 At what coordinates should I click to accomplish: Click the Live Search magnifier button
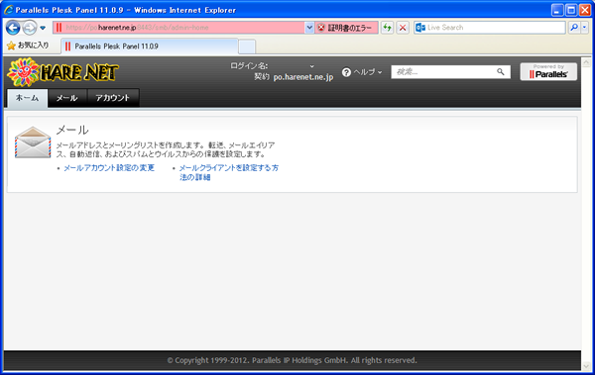click(x=574, y=28)
